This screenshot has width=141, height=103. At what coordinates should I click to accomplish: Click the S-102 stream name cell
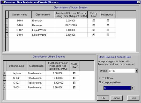pos(17,78)
